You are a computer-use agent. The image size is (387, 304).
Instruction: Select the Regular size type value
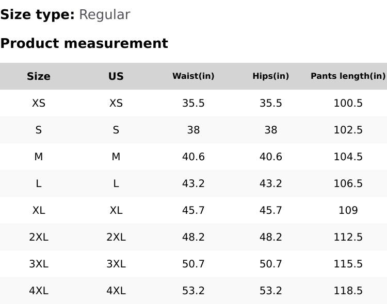pyautogui.click(x=105, y=15)
